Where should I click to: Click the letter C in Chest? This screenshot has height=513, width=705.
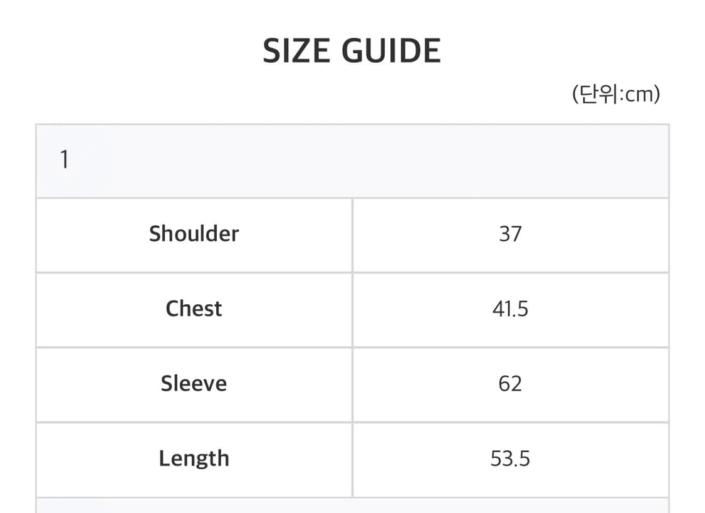point(172,309)
